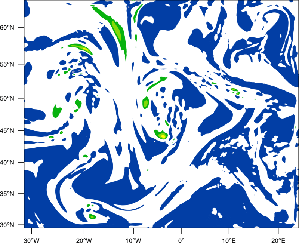
Task: Click the 35°N latitude label
Action: point(7,194)
